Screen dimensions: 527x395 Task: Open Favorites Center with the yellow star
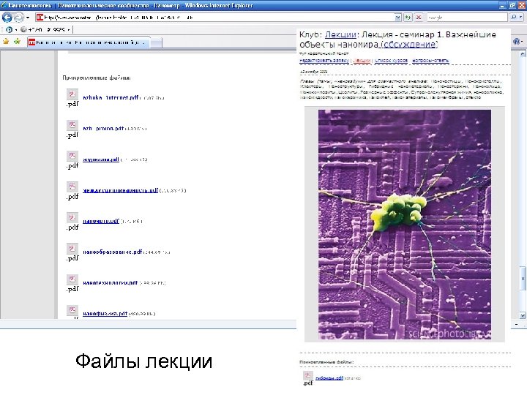coord(6,41)
